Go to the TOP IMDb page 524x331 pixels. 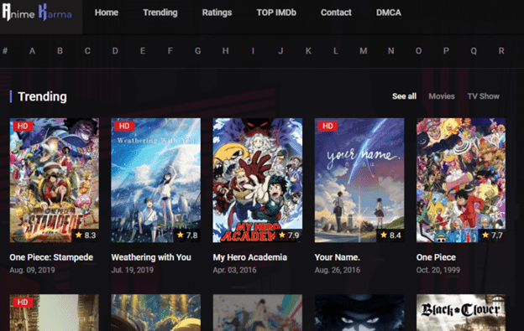point(276,13)
